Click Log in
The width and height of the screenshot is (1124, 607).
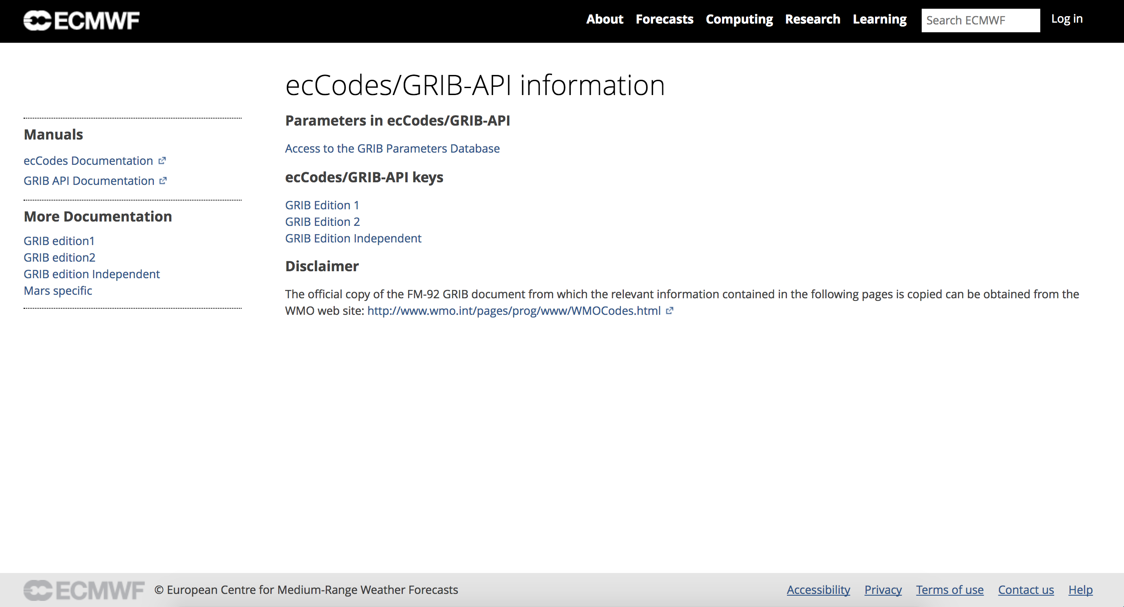pyautogui.click(x=1066, y=19)
